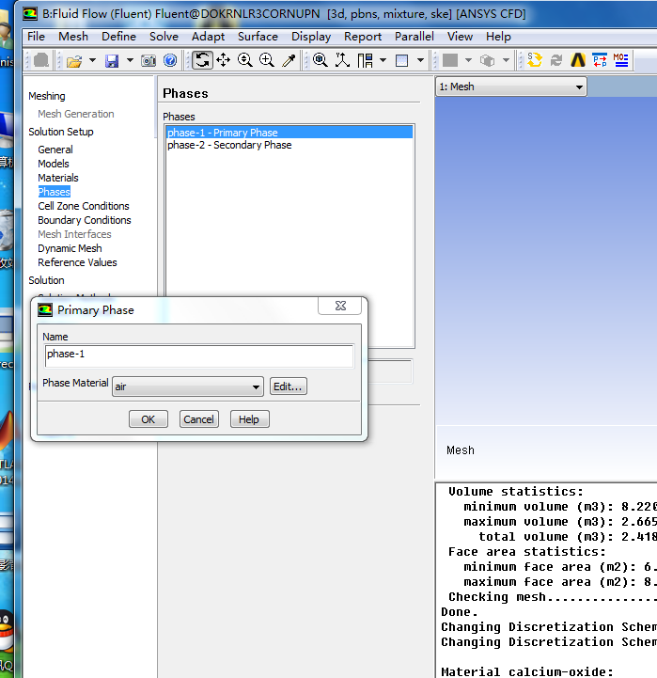Viewport: 657px width, 678px height.
Task: Select the zoom to area magnifier tool
Action: pos(267,60)
